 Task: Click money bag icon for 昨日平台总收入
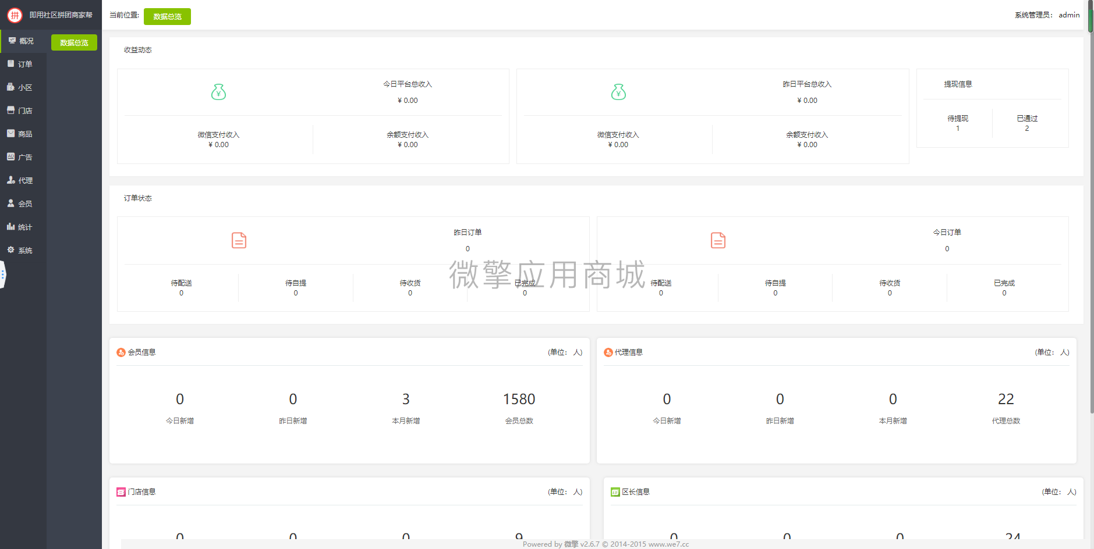[x=618, y=92]
